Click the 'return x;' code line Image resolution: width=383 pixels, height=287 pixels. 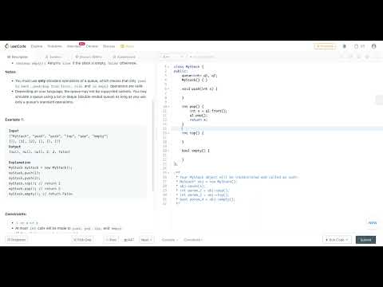[199, 120]
